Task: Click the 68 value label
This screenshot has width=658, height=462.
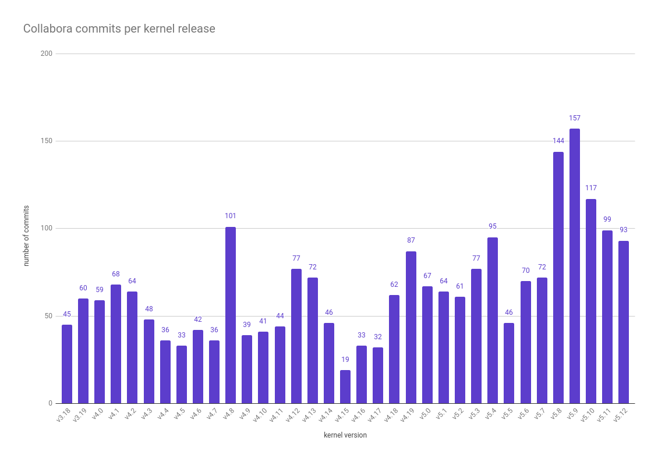Action: (x=116, y=273)
